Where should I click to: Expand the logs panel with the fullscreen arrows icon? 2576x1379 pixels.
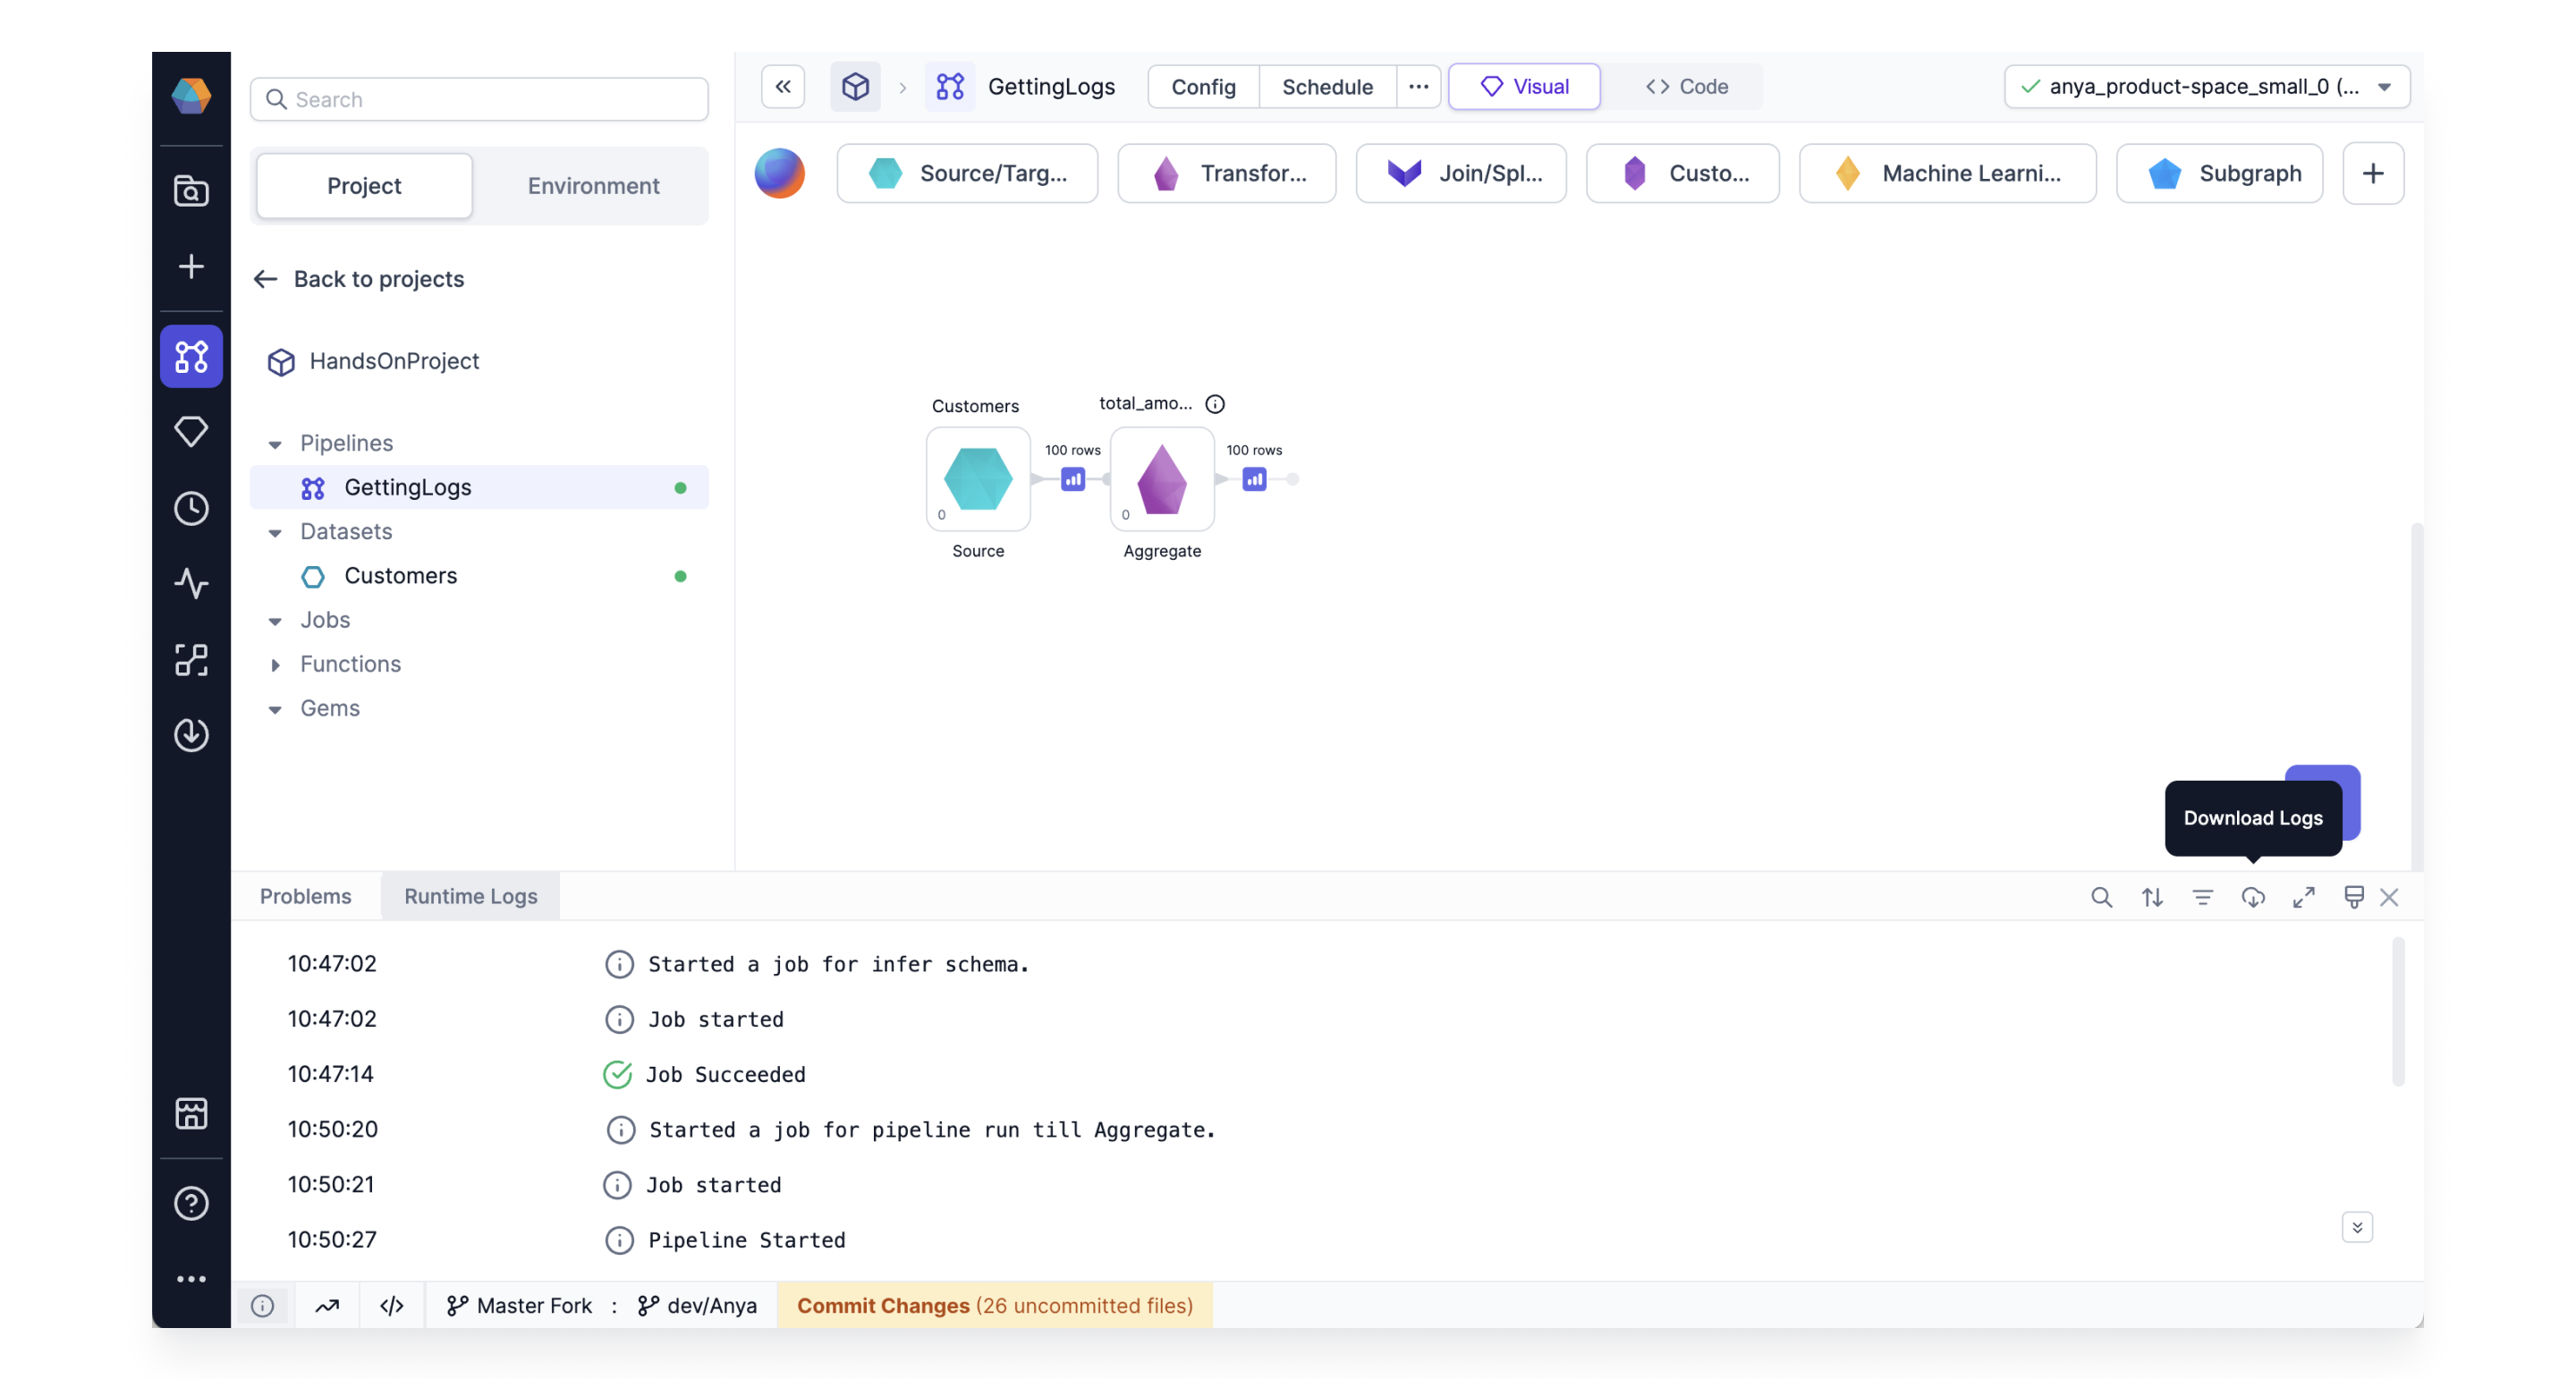(2304, 897)
